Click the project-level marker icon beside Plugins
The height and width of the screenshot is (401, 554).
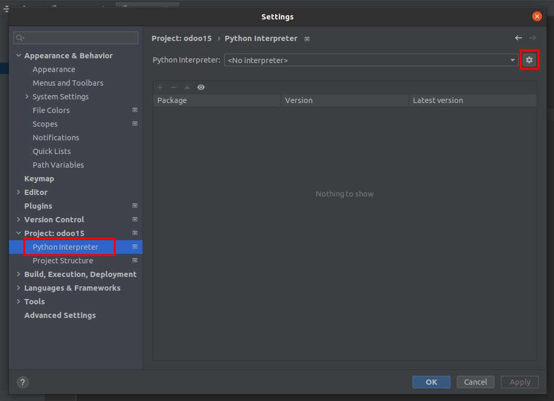point(135,206)
